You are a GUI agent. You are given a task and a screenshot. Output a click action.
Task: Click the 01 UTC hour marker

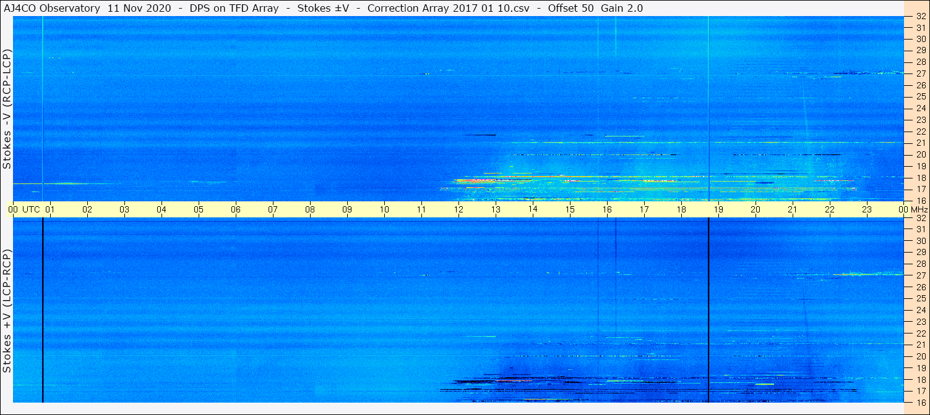point(50,209)
